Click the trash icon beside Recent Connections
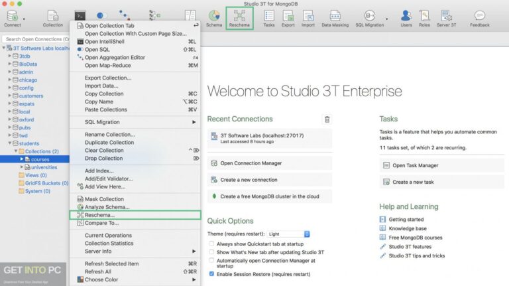Screen dimensions: 509x286 pos(327,119)
